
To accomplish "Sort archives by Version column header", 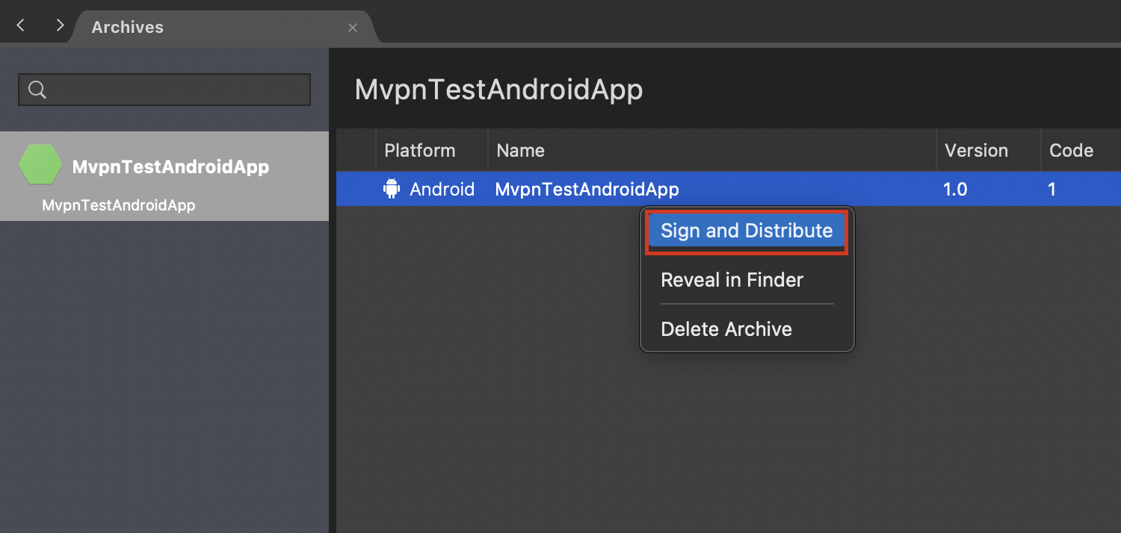I will (976, 150).
